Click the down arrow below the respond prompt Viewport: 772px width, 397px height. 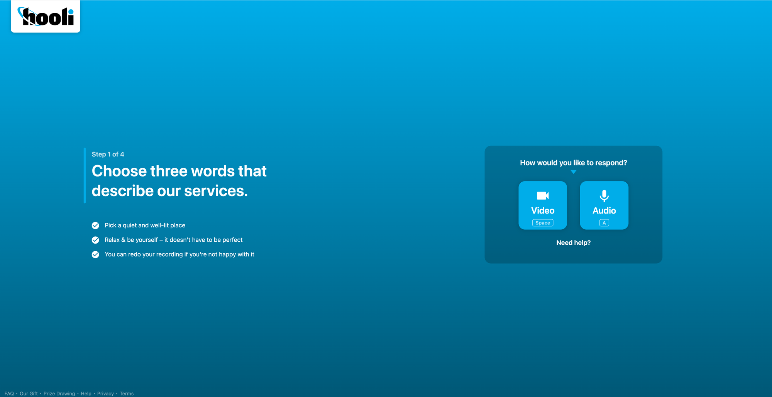pos(573,172)
